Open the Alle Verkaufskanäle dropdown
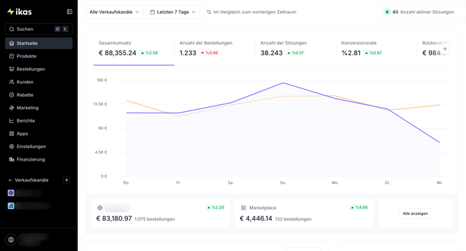This screenshot has height=251, width=466. click(x=115, y=12)
